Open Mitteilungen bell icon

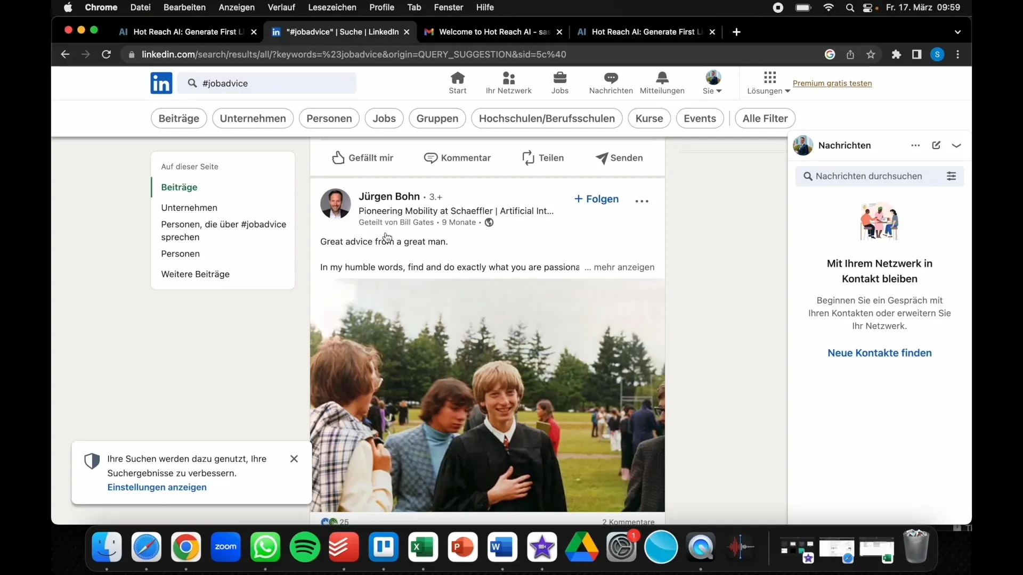[x=662, y=83]
